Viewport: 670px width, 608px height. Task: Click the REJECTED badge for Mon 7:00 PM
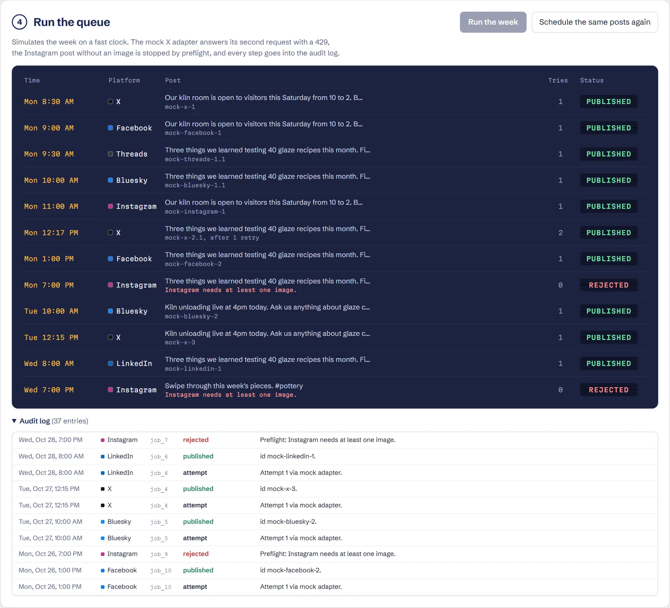(608, 285)
